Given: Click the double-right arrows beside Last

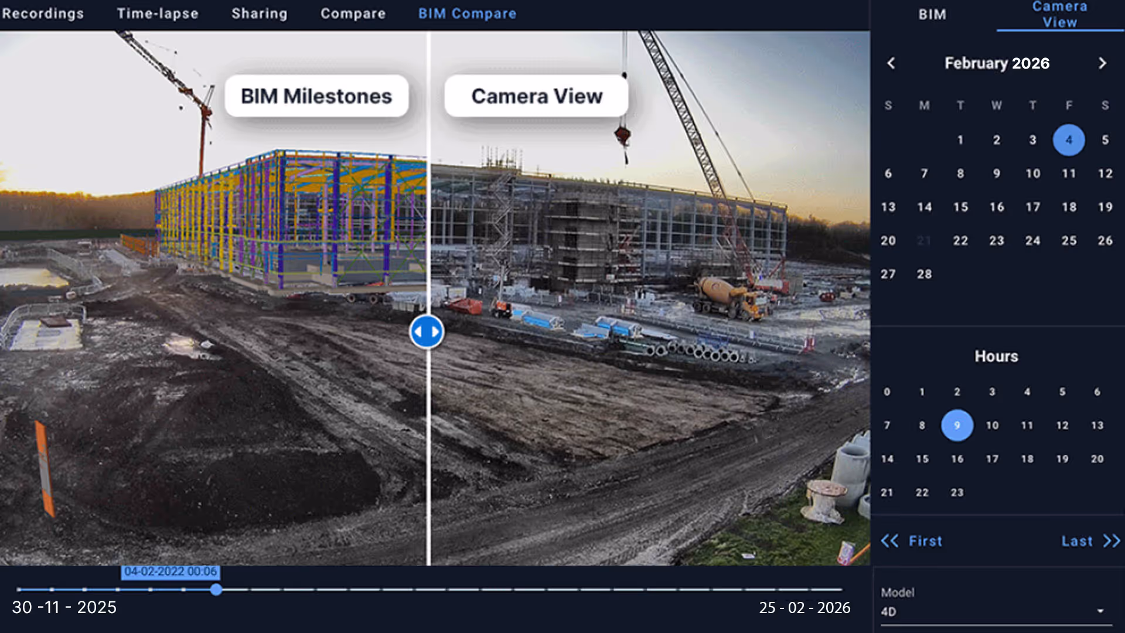Looking at the screenshot, I should click(1112, 541).
